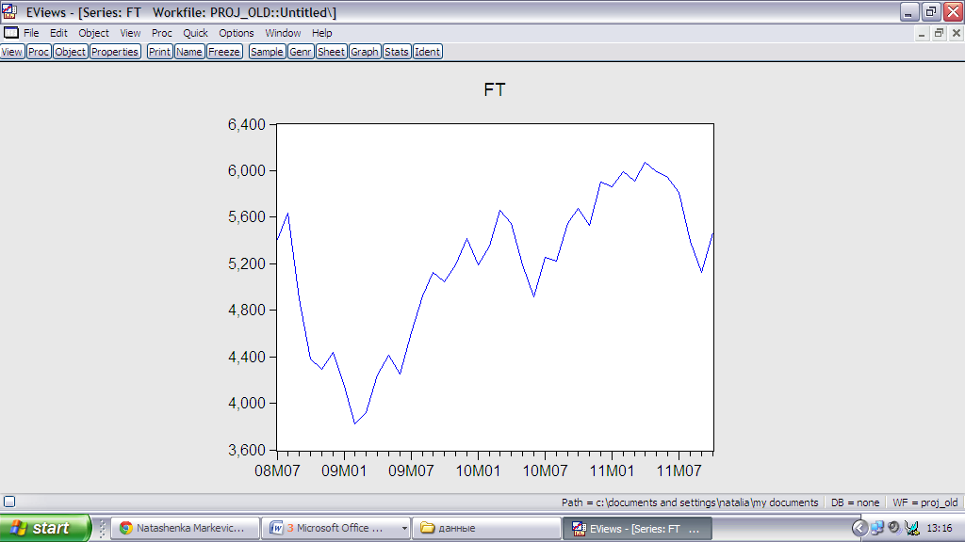Click the Name button

click(188, 52)
